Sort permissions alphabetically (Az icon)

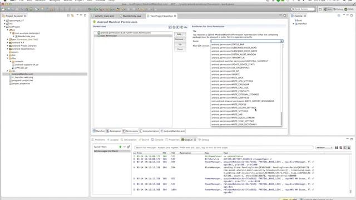[186, 27]
